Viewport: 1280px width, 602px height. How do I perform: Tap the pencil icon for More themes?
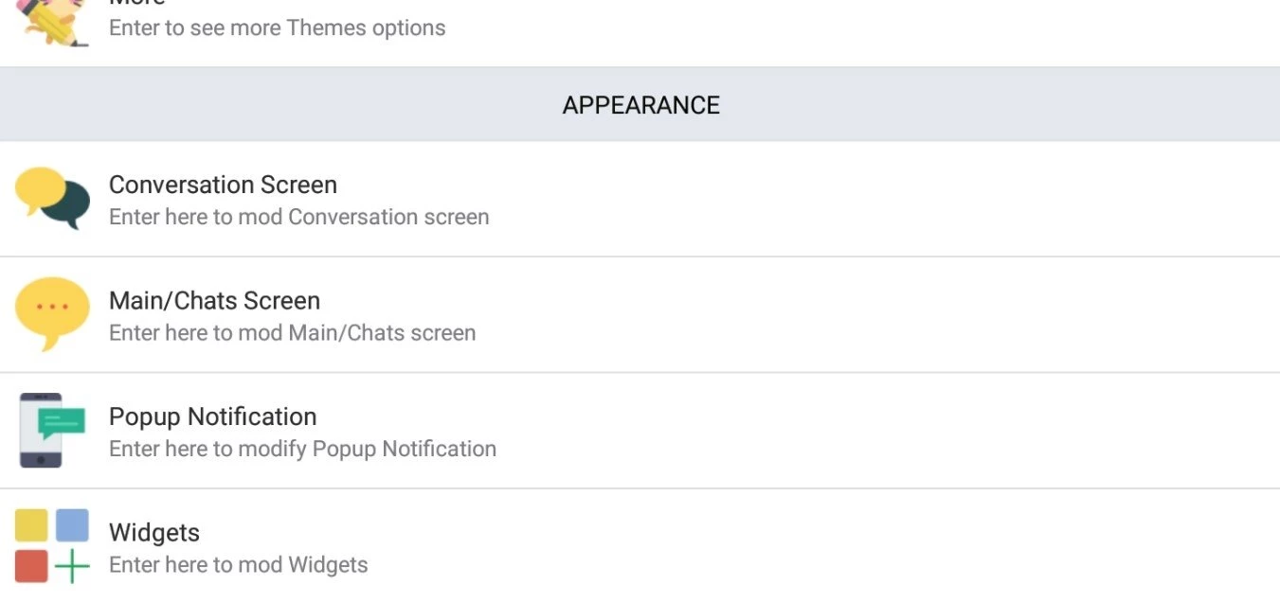(x=52, y=23)
